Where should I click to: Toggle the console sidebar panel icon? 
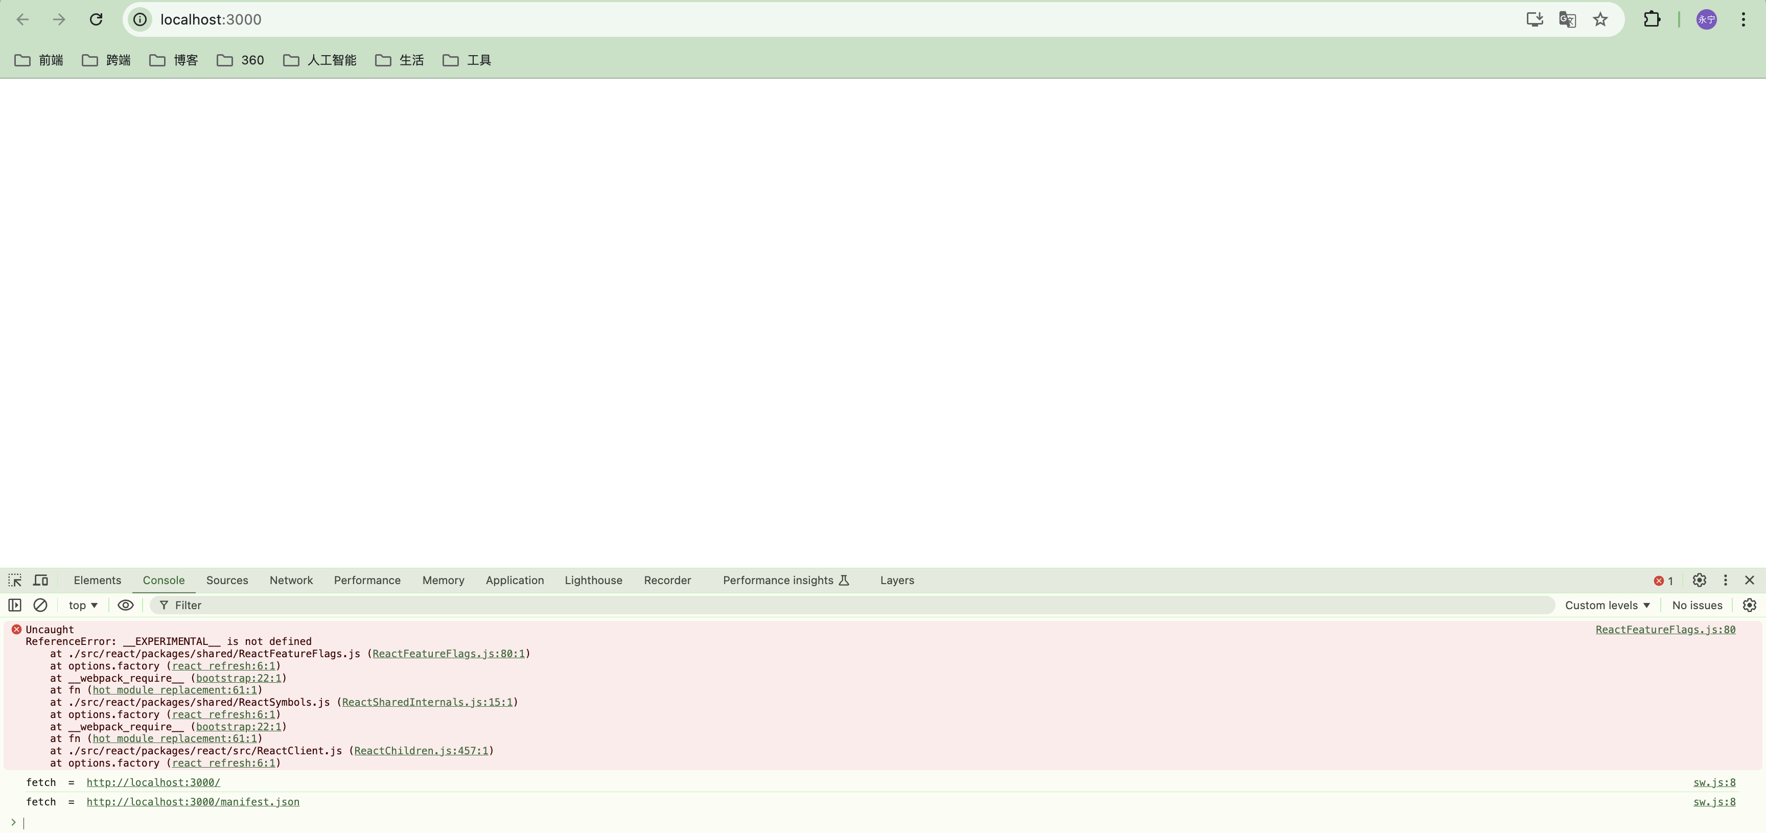[14, 605]
